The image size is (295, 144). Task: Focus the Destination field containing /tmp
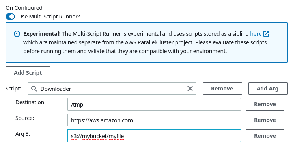[154, 104]
